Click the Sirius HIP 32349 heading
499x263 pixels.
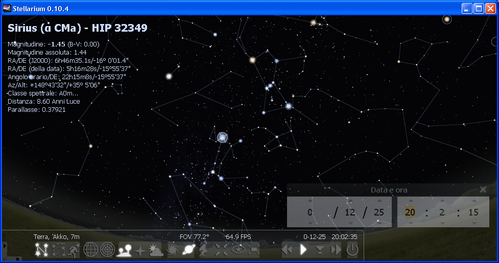click(x=77, y=28)
